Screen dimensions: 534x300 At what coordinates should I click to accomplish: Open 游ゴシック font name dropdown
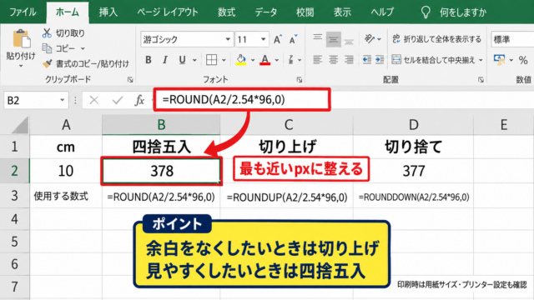[228, 39]
